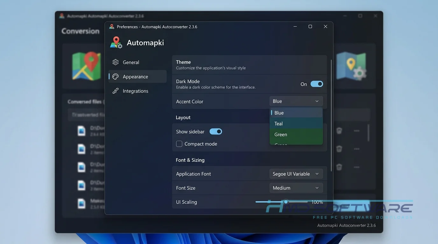Close the main Automapki Autoconverter window

click(x=376, y=16)
